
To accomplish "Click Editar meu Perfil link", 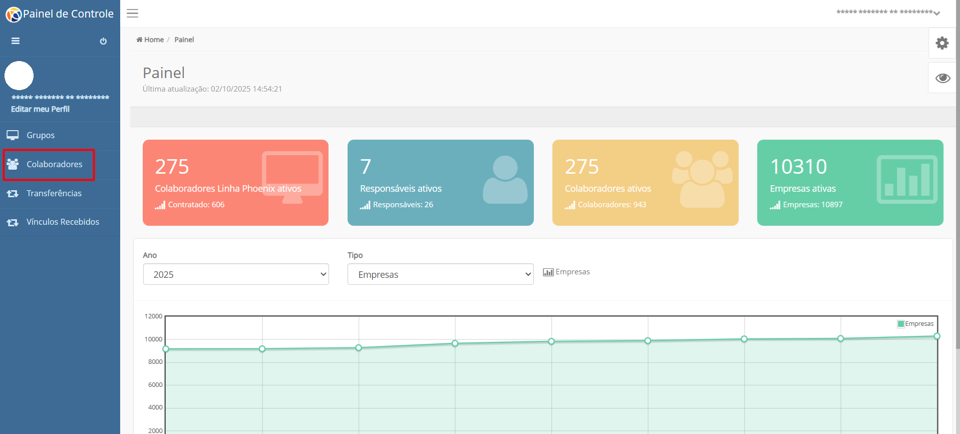I will 40,109.
